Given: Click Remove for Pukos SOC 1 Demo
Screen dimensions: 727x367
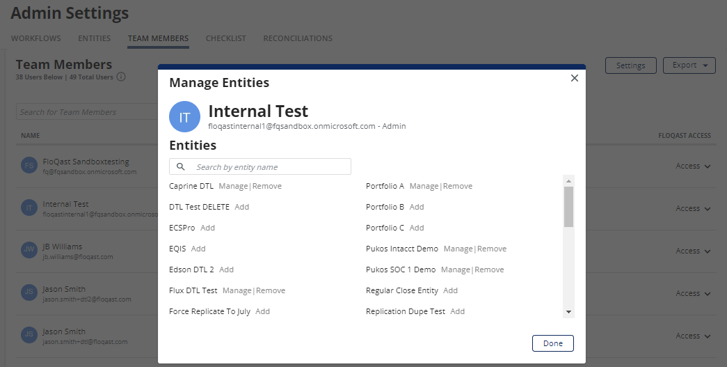Looking at the screenshot, I should coord(489,270).
